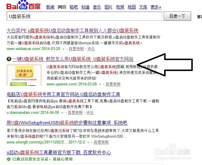202x165 pixels.
Task: Open the 新闻 tab
Action: click(x=50, y=7)
